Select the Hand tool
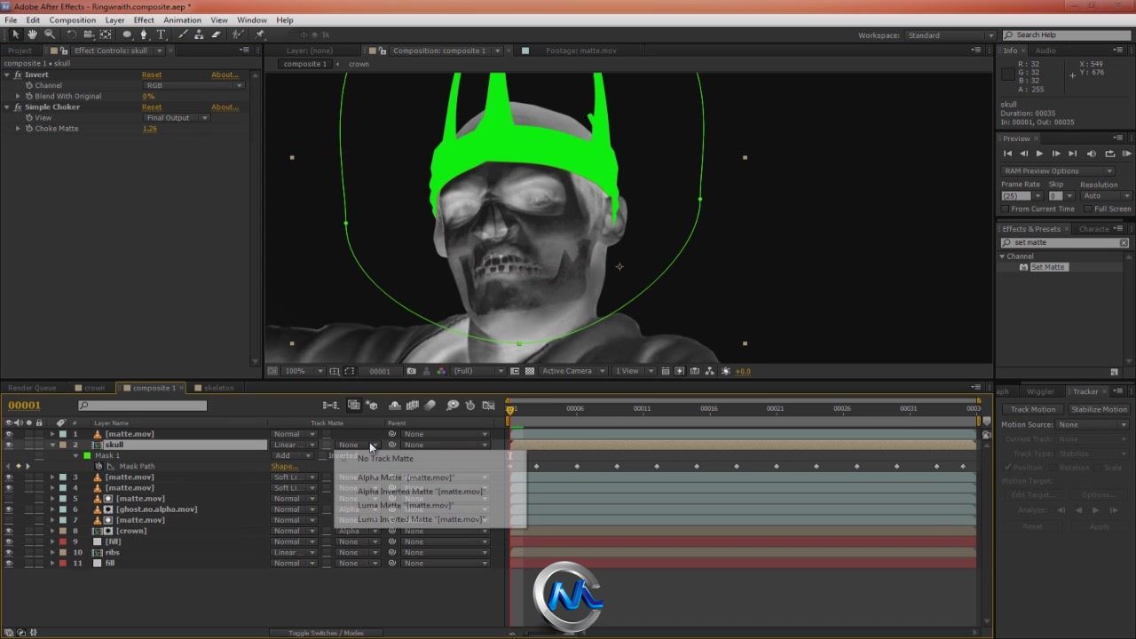This screenshot has width=1136, height=639. (32, 35)
